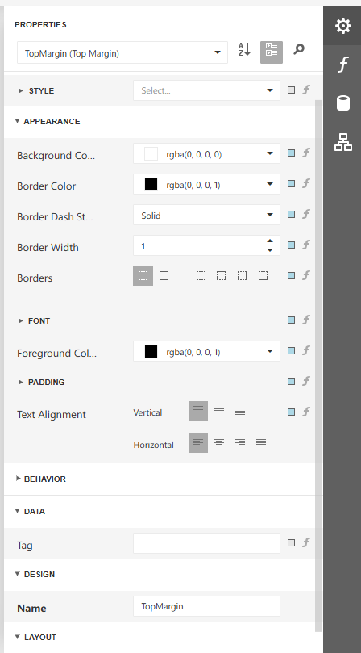Click the Border Width expression f icon
The width and height of the screenshot is (361, 653).
[x=306, y=245]
